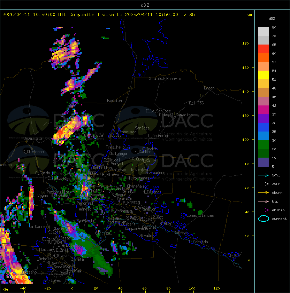Click the 'Potrerillos' map label
The image size is (290, 293).
(58, 192)
